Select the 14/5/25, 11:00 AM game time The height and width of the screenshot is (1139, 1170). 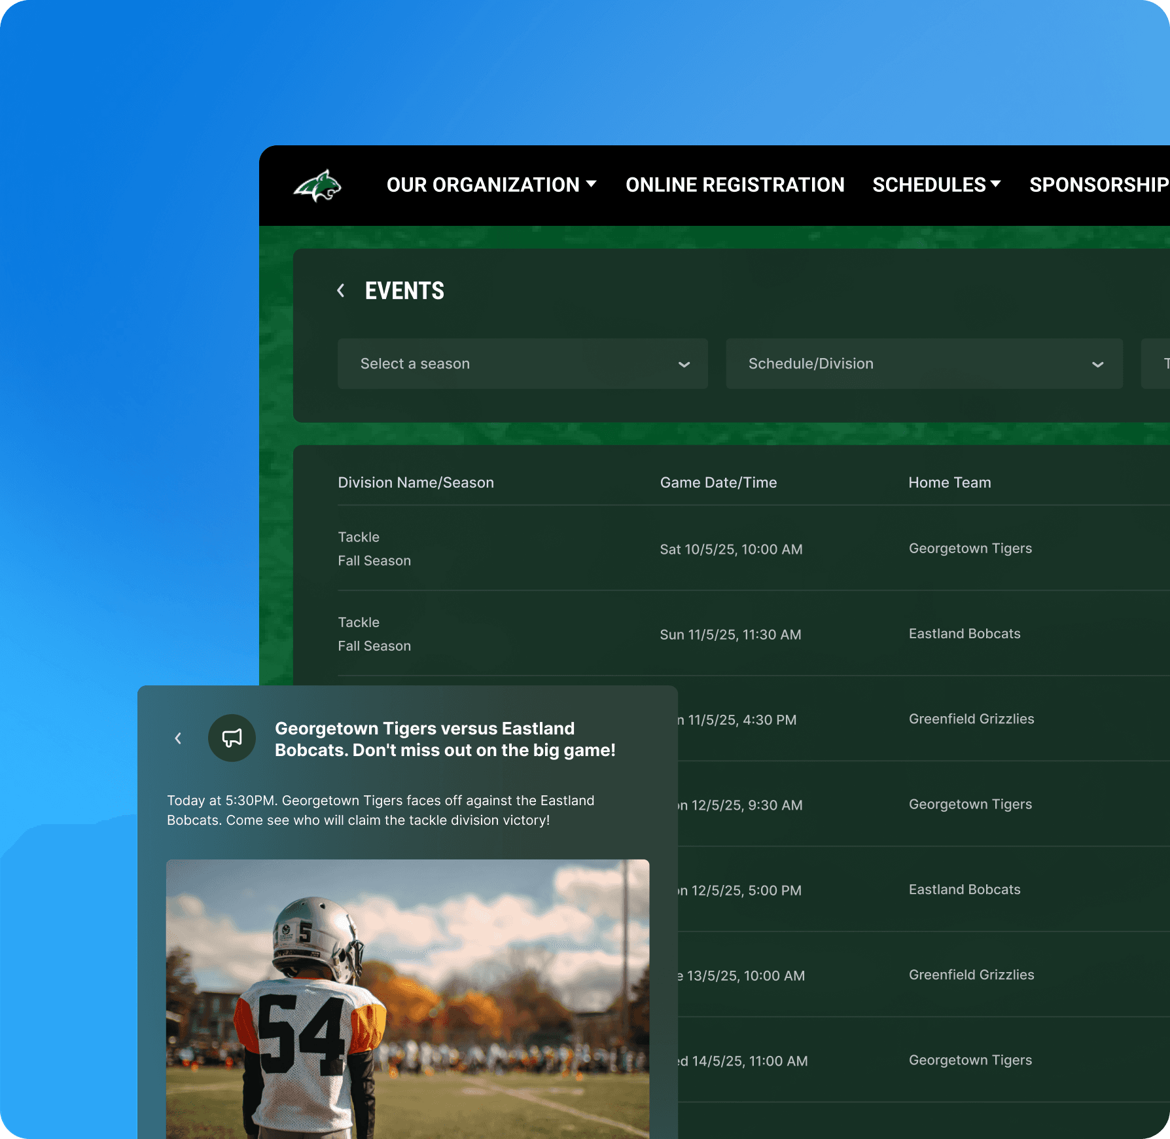tap(743, 1061)
